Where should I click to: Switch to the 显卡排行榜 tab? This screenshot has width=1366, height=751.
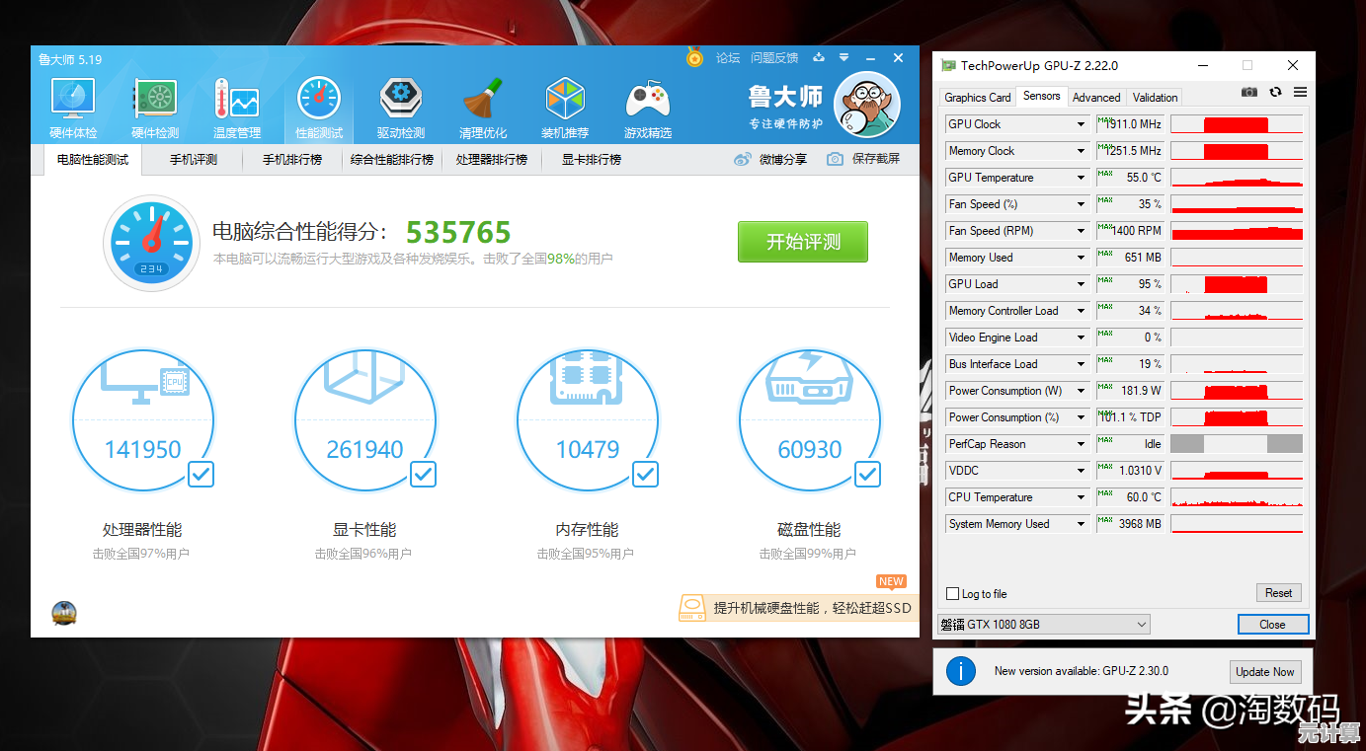coord(592,159)
